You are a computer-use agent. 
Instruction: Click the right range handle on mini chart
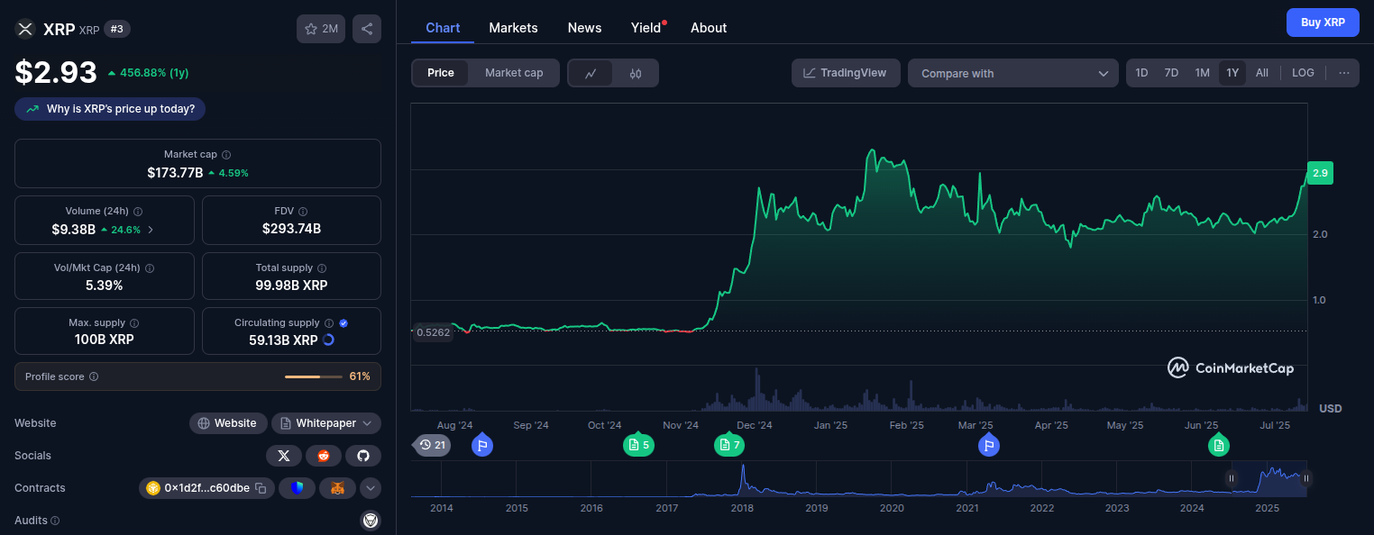1305,478
